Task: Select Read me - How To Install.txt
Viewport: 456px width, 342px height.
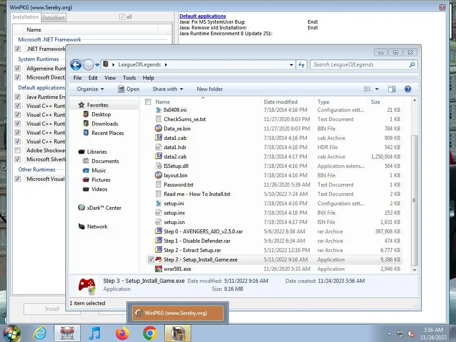Action: point(197,194)
